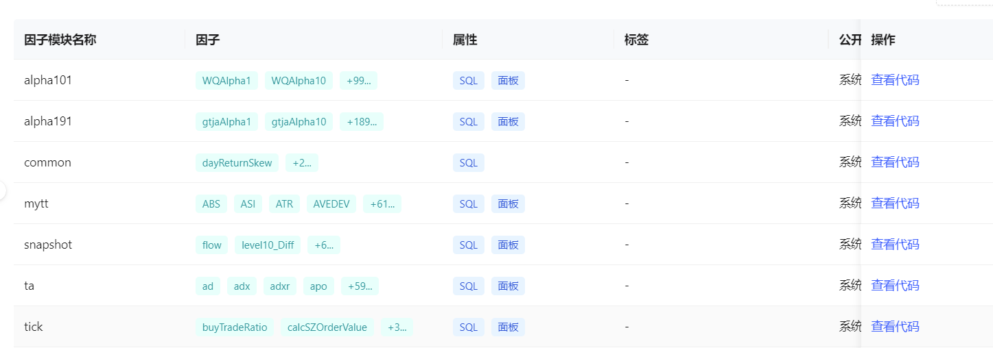
Task: Toggle the sidebar collapse handle on left edge
Action: tap(2, 191)
